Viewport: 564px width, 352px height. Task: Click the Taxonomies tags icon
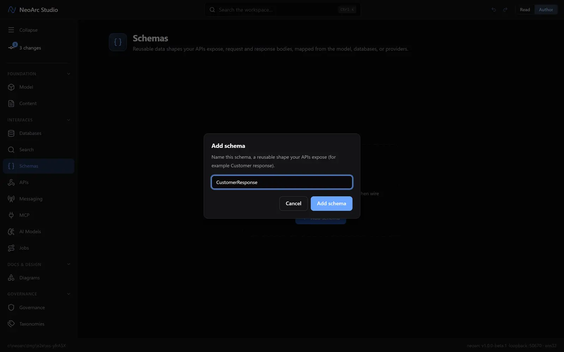[11, 324]
